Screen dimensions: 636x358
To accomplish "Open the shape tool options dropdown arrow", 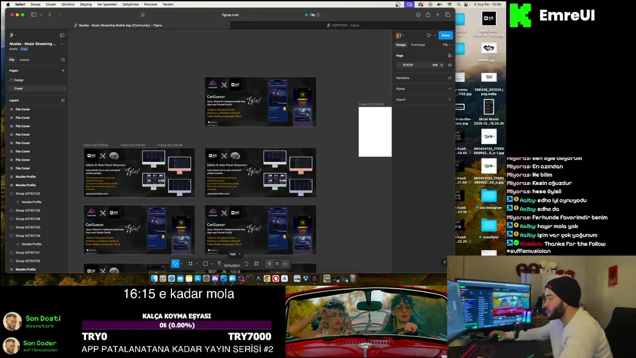I will pos(212,264).
